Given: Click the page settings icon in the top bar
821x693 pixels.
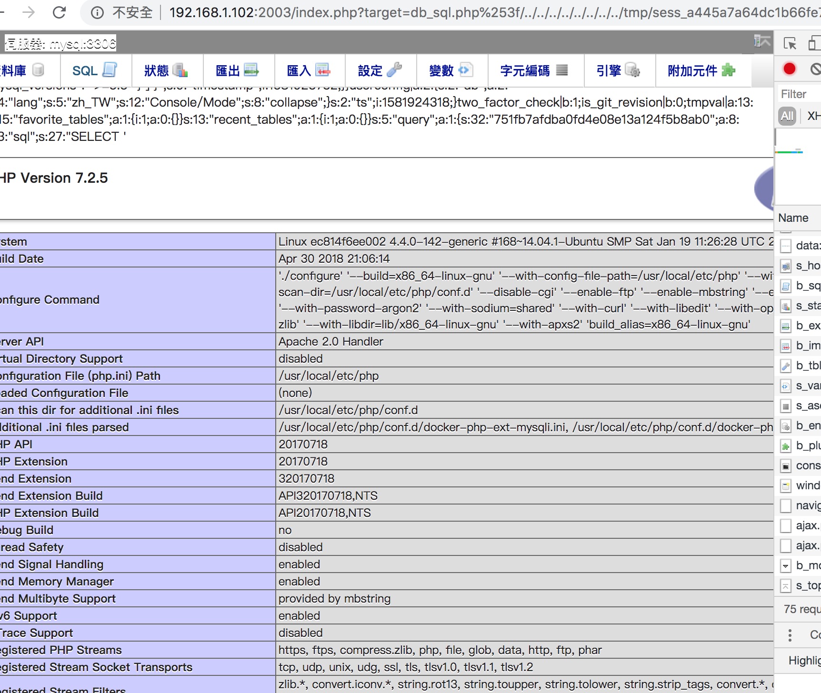Looking at the screenshot, I should tap(762, 42).
